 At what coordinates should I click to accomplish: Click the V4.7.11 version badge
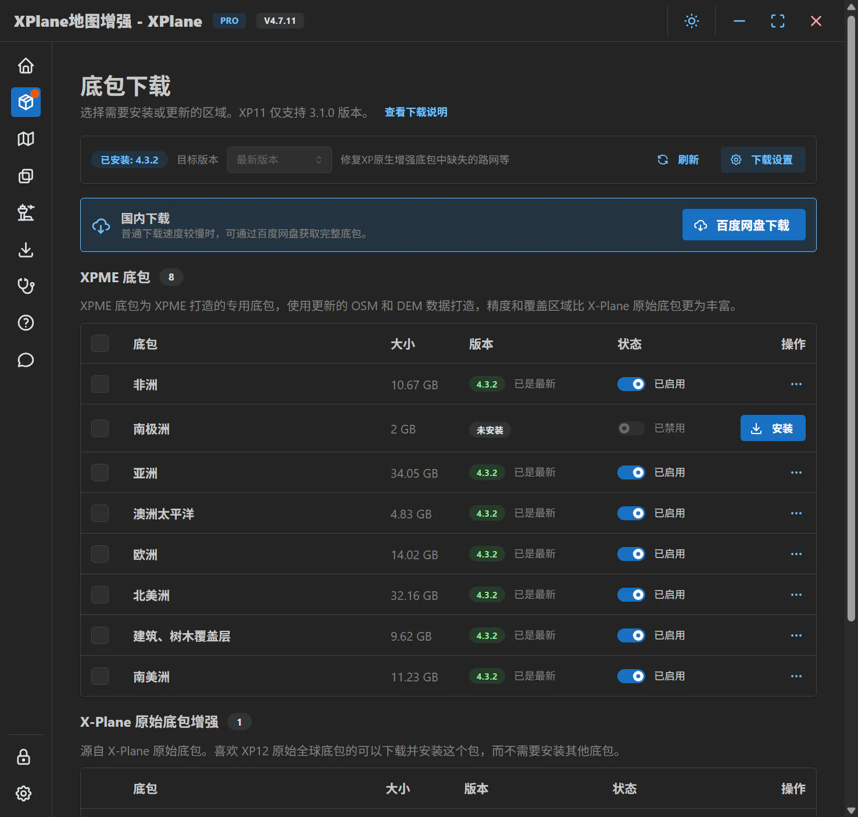[280, 21]
